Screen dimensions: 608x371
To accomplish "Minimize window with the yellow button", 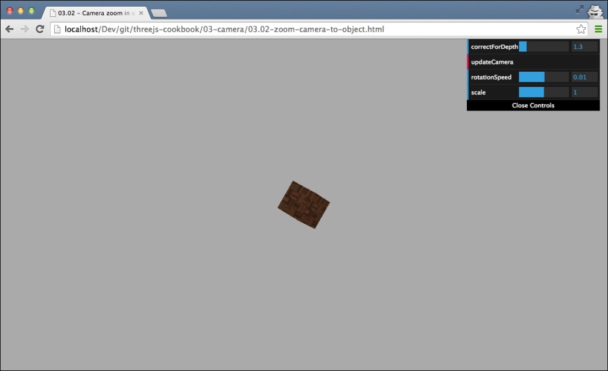I will 21,11.
